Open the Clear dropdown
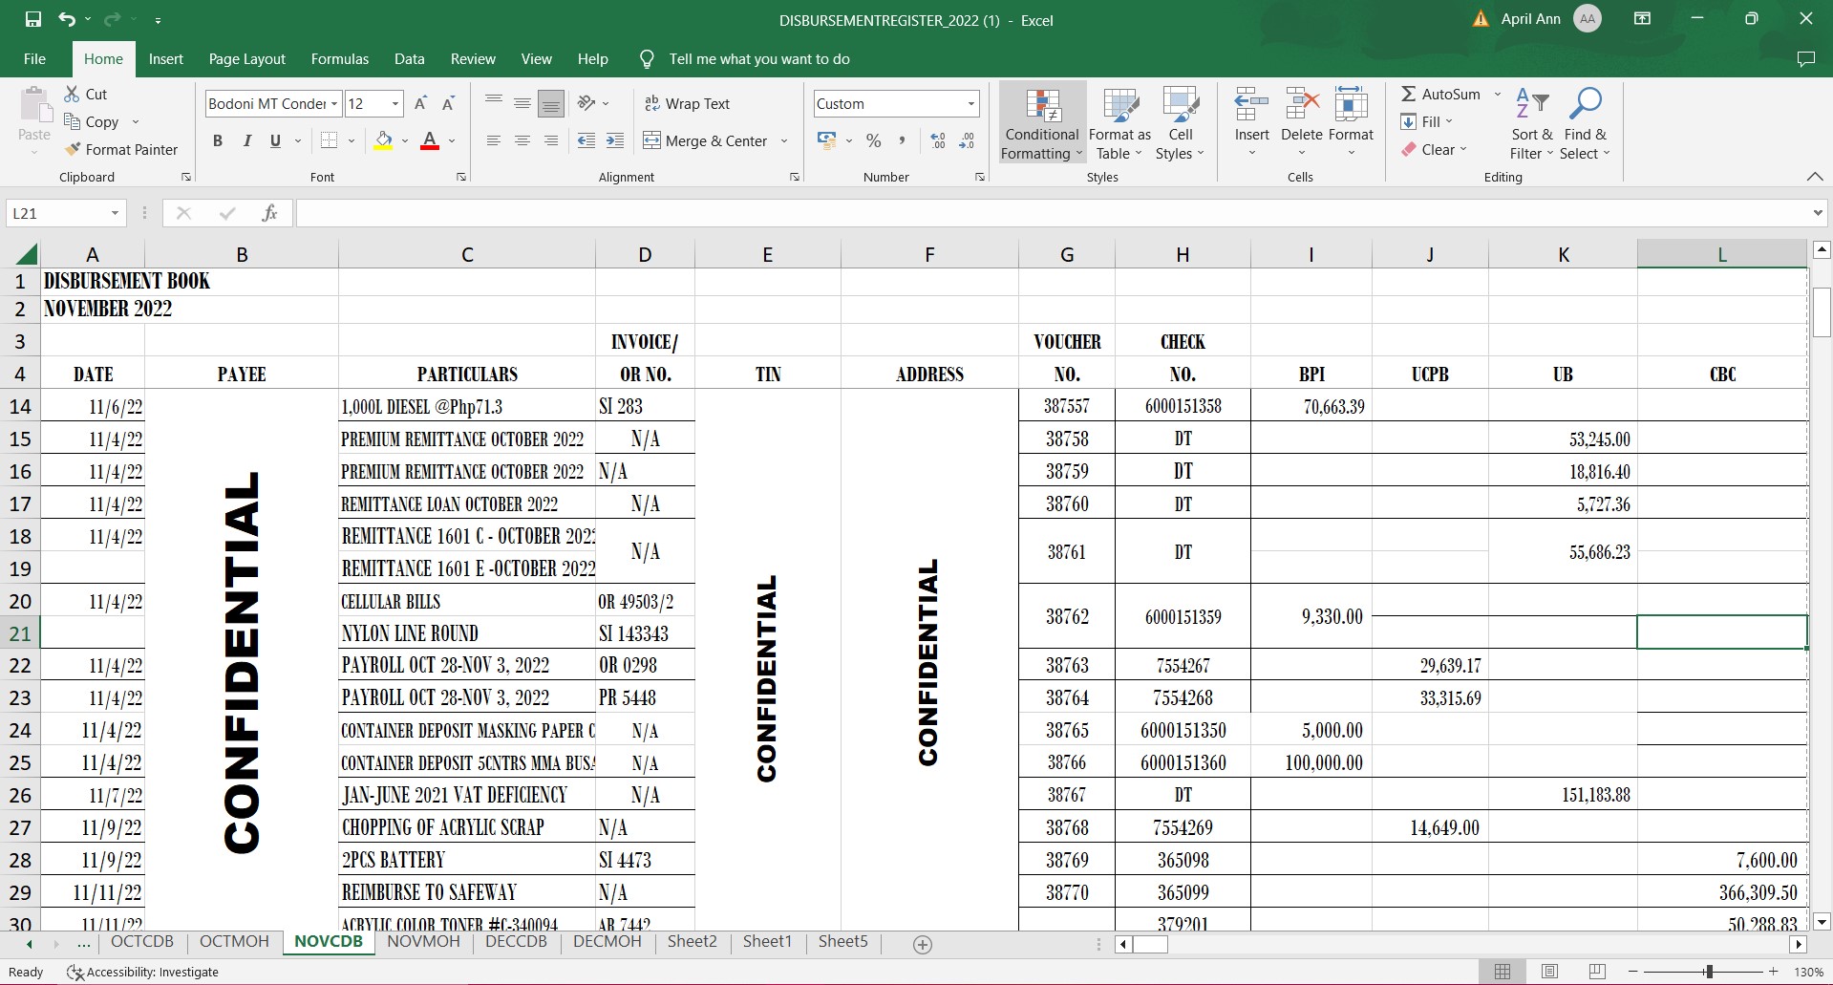 click(1434, 149)
